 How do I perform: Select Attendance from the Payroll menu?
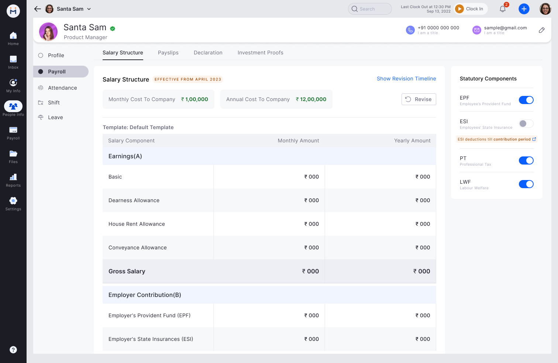pos(62,88)
